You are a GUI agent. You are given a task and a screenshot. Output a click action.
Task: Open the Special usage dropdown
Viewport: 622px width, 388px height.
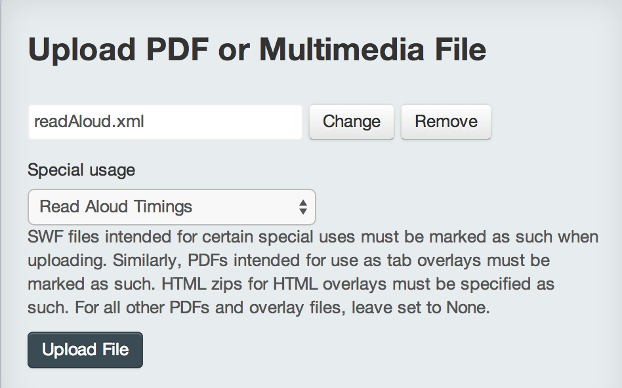pyautogui.click(x=172, y=207)
